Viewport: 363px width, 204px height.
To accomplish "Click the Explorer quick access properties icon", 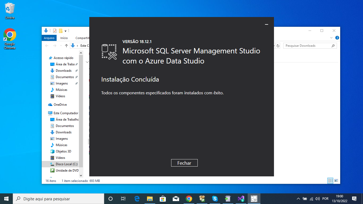I will (x=55, y=31).
